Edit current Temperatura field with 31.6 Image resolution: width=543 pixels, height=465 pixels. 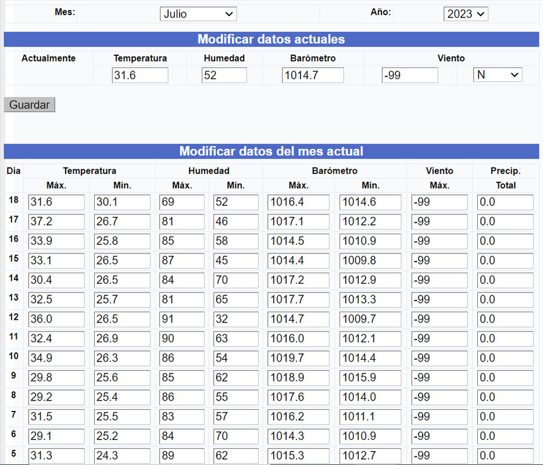[x=140, y=75]
